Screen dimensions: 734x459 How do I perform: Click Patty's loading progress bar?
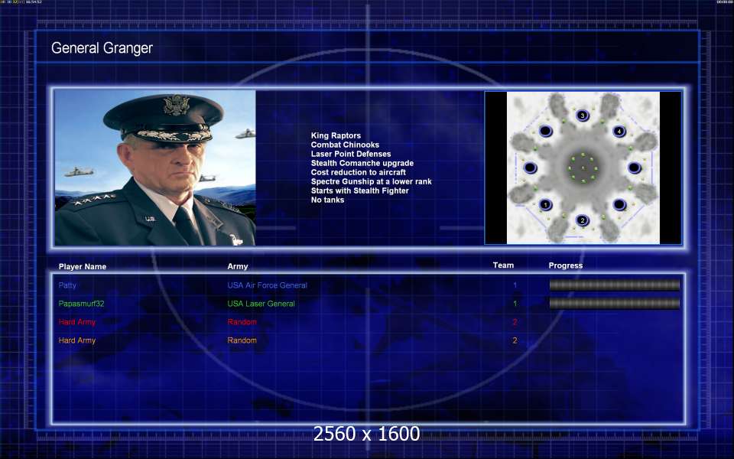615,285
